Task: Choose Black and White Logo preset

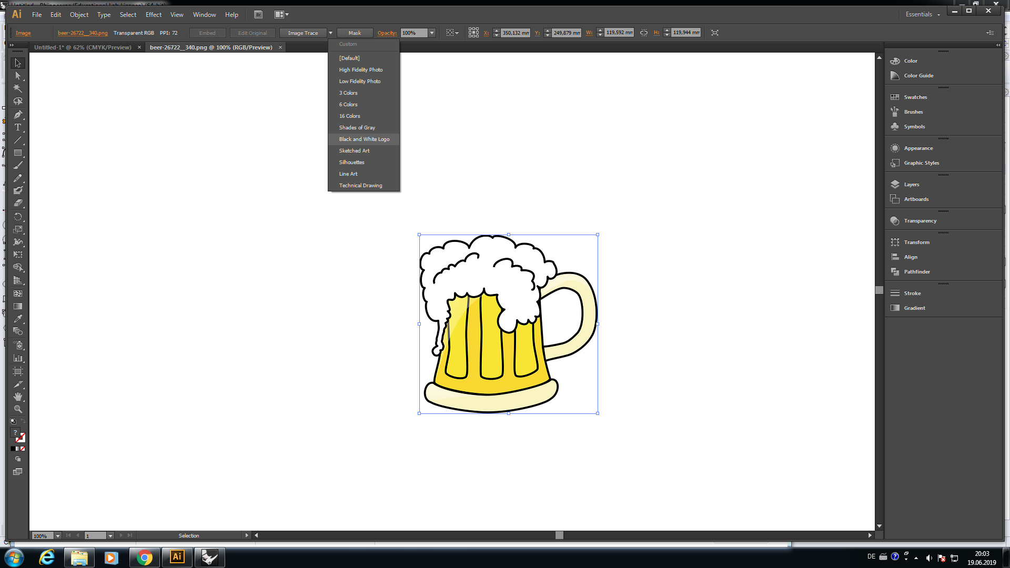Action: tap(364, 139)
